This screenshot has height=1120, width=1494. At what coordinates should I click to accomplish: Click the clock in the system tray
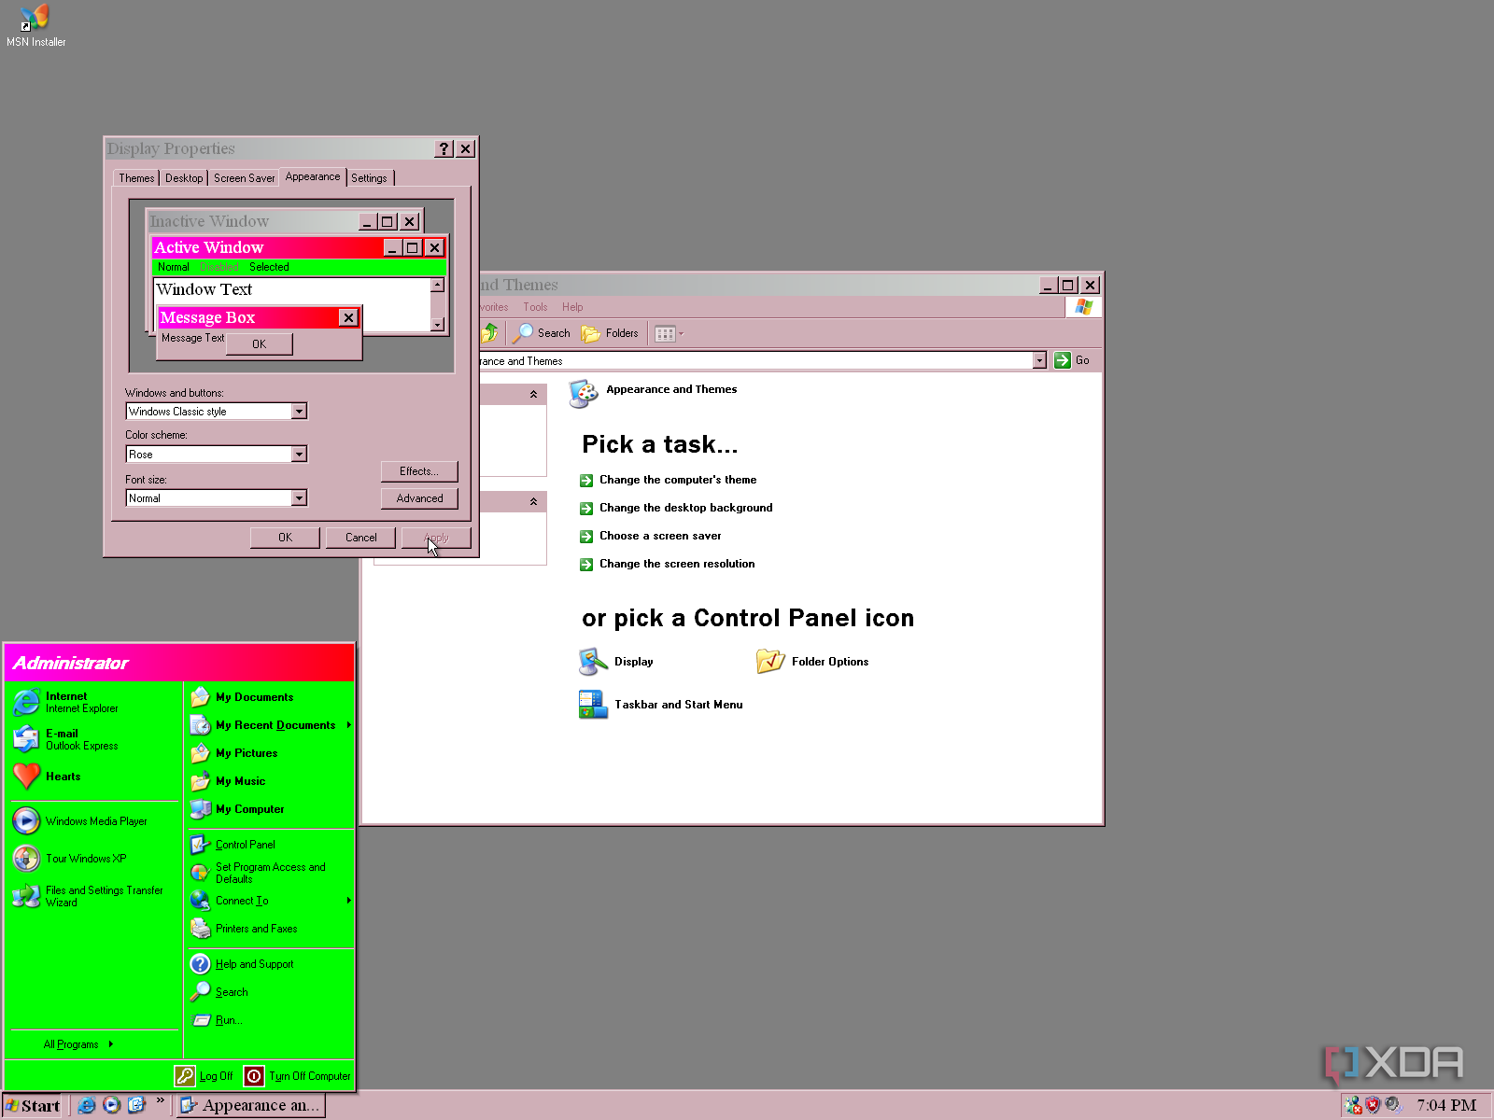click(x=1446, y=1106)
